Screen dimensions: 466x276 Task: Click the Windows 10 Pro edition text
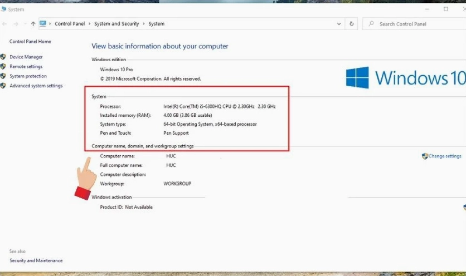[x=116, y=70]
